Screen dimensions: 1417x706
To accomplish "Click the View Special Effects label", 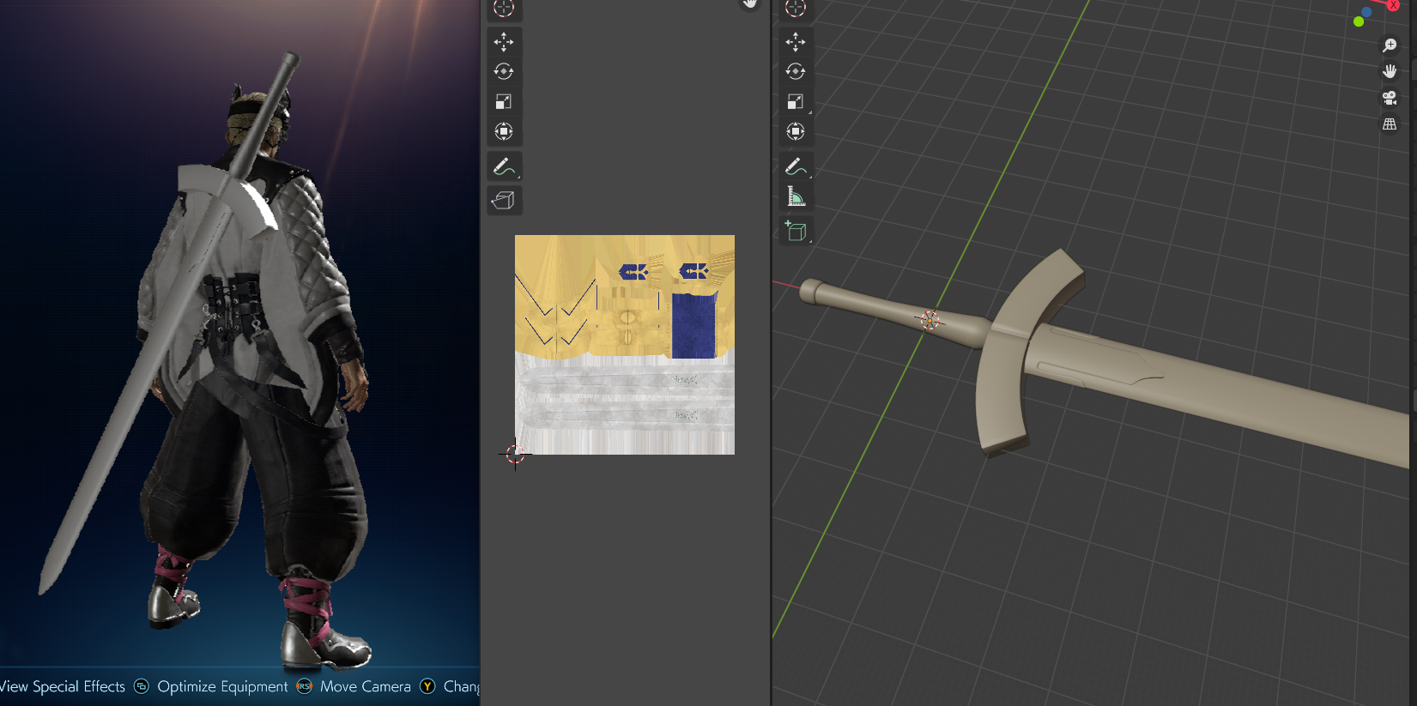I will tap(63, 686).
